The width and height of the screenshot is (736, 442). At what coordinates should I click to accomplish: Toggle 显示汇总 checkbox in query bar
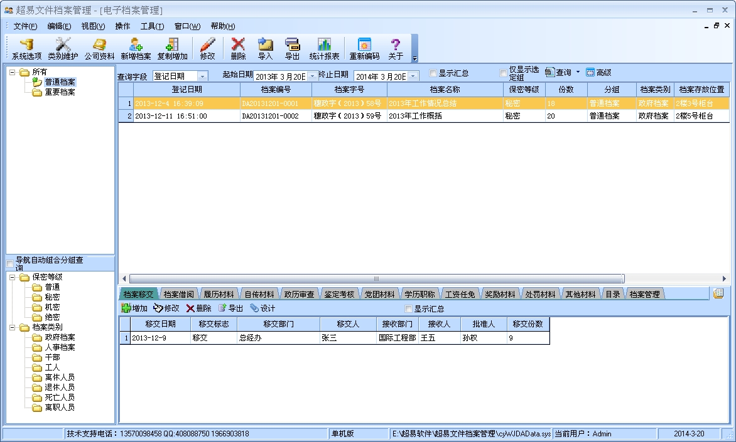[x=433, y=73]
